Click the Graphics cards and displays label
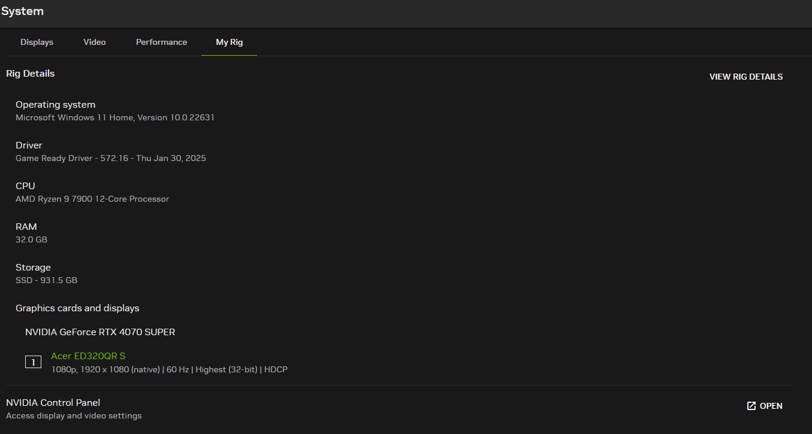This screenshot has width=812, height=434. tap(77, 308)
